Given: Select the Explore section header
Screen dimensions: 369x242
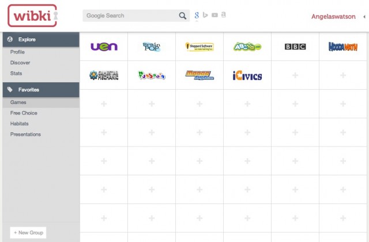Looking at the screenshot, I should [x=41, y=40].
